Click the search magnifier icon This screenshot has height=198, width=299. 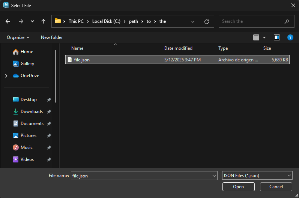tap(287, 22)
